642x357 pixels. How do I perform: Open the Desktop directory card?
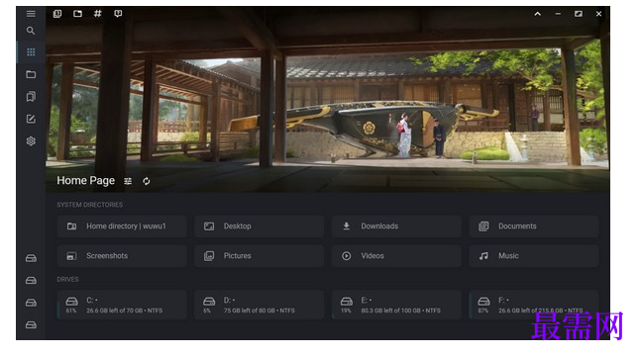[260, 226]
